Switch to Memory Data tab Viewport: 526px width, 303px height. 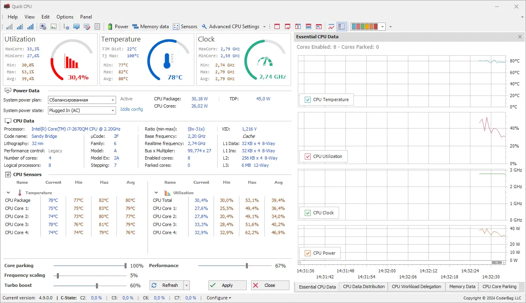[x=462, y=286]
